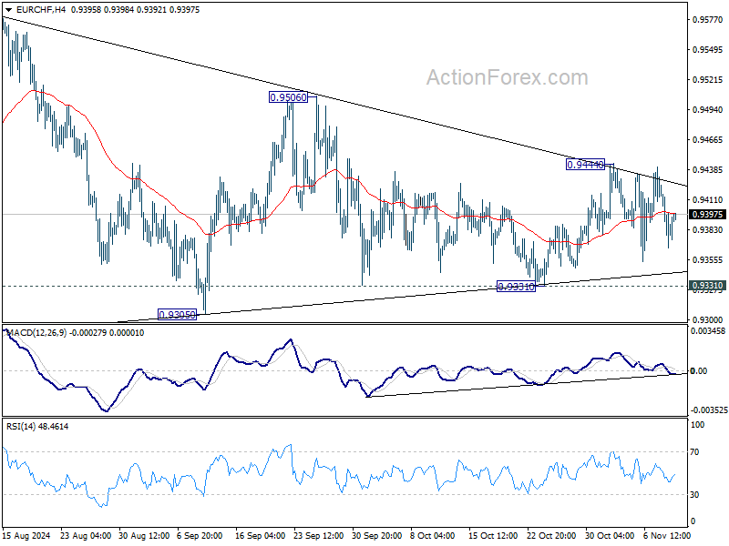Viewport: 729px width, 546px height.
Task: Click the 0.95495 price axis value
Action: tap(708, 50)
